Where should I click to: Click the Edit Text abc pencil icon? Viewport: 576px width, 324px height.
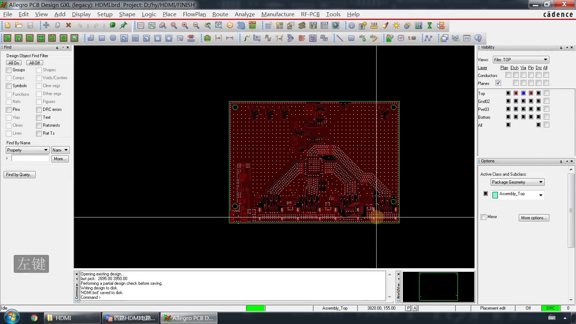374,38
